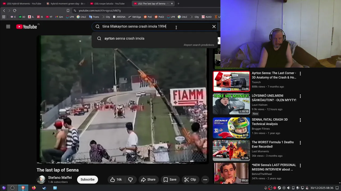Open "Ayrton Senna: The Last Corner" thumbnail
Image resolution: width=341 pixels, height=191 pixels.
[231, 81]
